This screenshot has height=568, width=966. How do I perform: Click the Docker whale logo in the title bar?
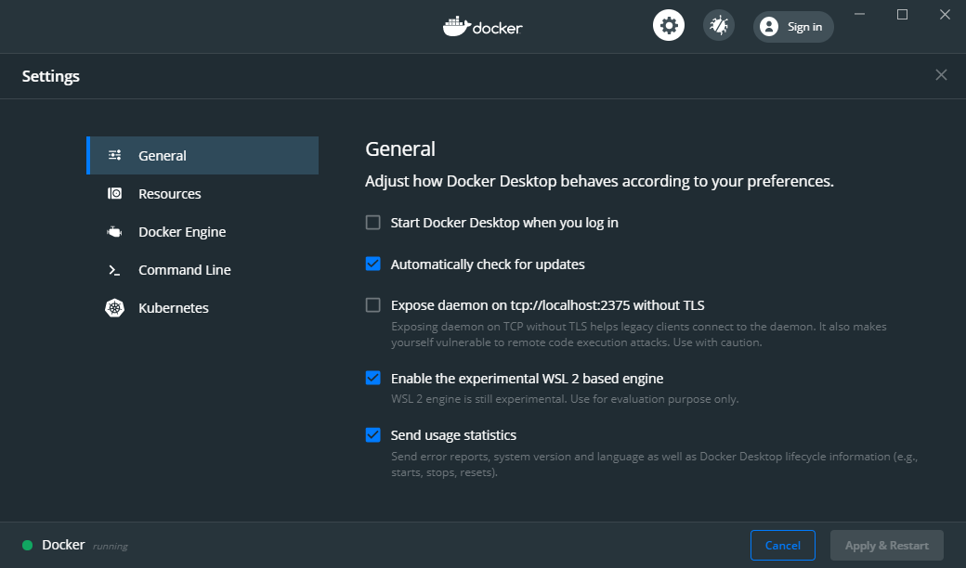(x=456, y=26)
